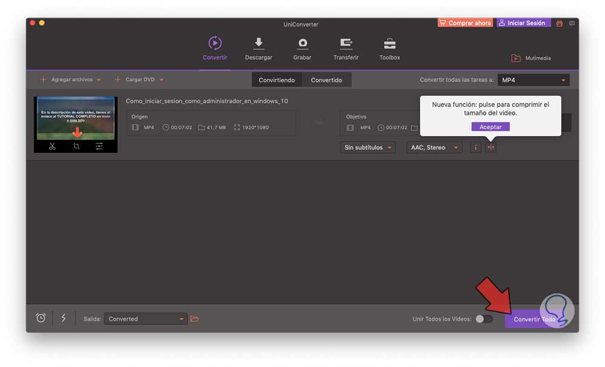Click the Objetivo duration 00:07:02

coord(396,127)
